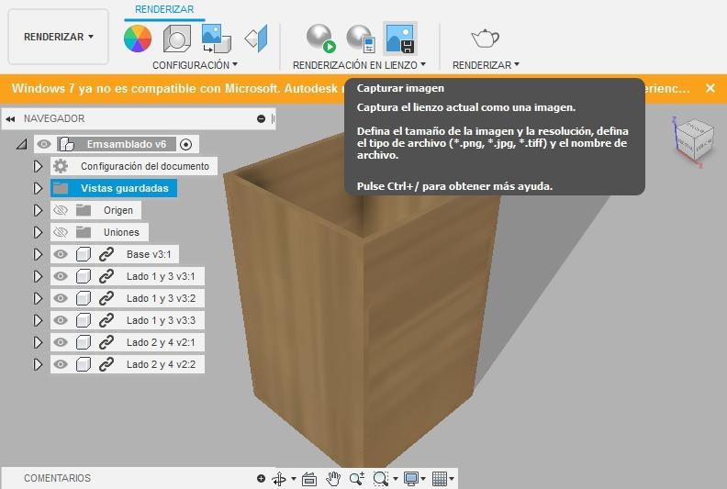Expand Configuración del documento node
The height and width of the screenshot is (489, 727).
[x=38, y=166]
